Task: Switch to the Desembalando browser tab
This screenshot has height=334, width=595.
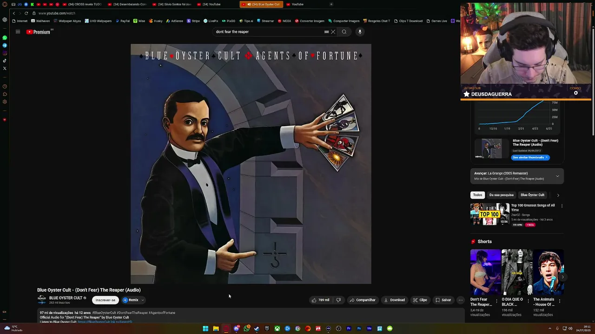Action: [x=128, y=4]
